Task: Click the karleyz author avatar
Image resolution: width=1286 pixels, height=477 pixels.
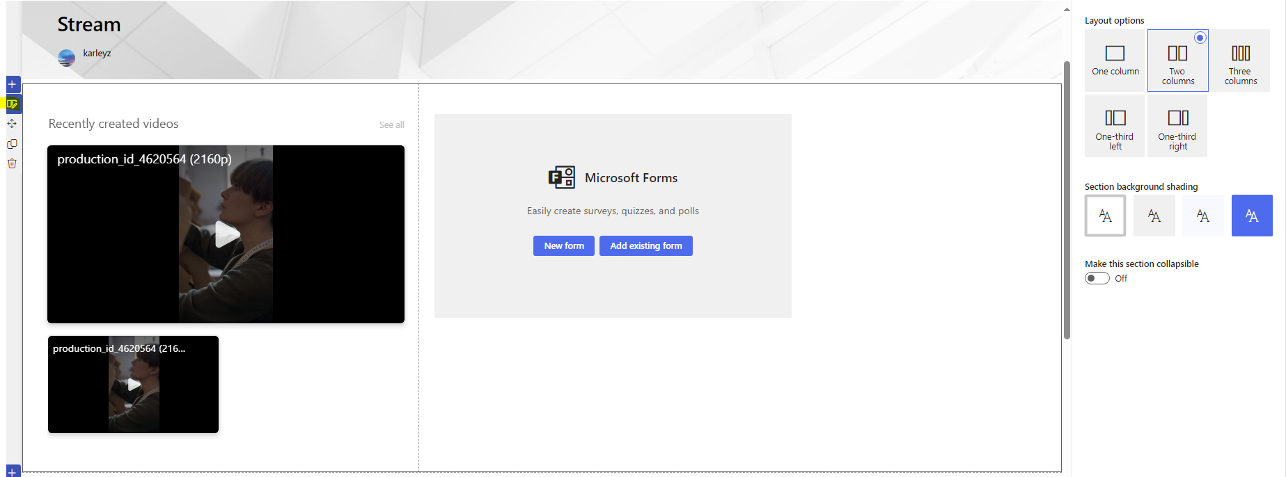Action: (66, 58)
